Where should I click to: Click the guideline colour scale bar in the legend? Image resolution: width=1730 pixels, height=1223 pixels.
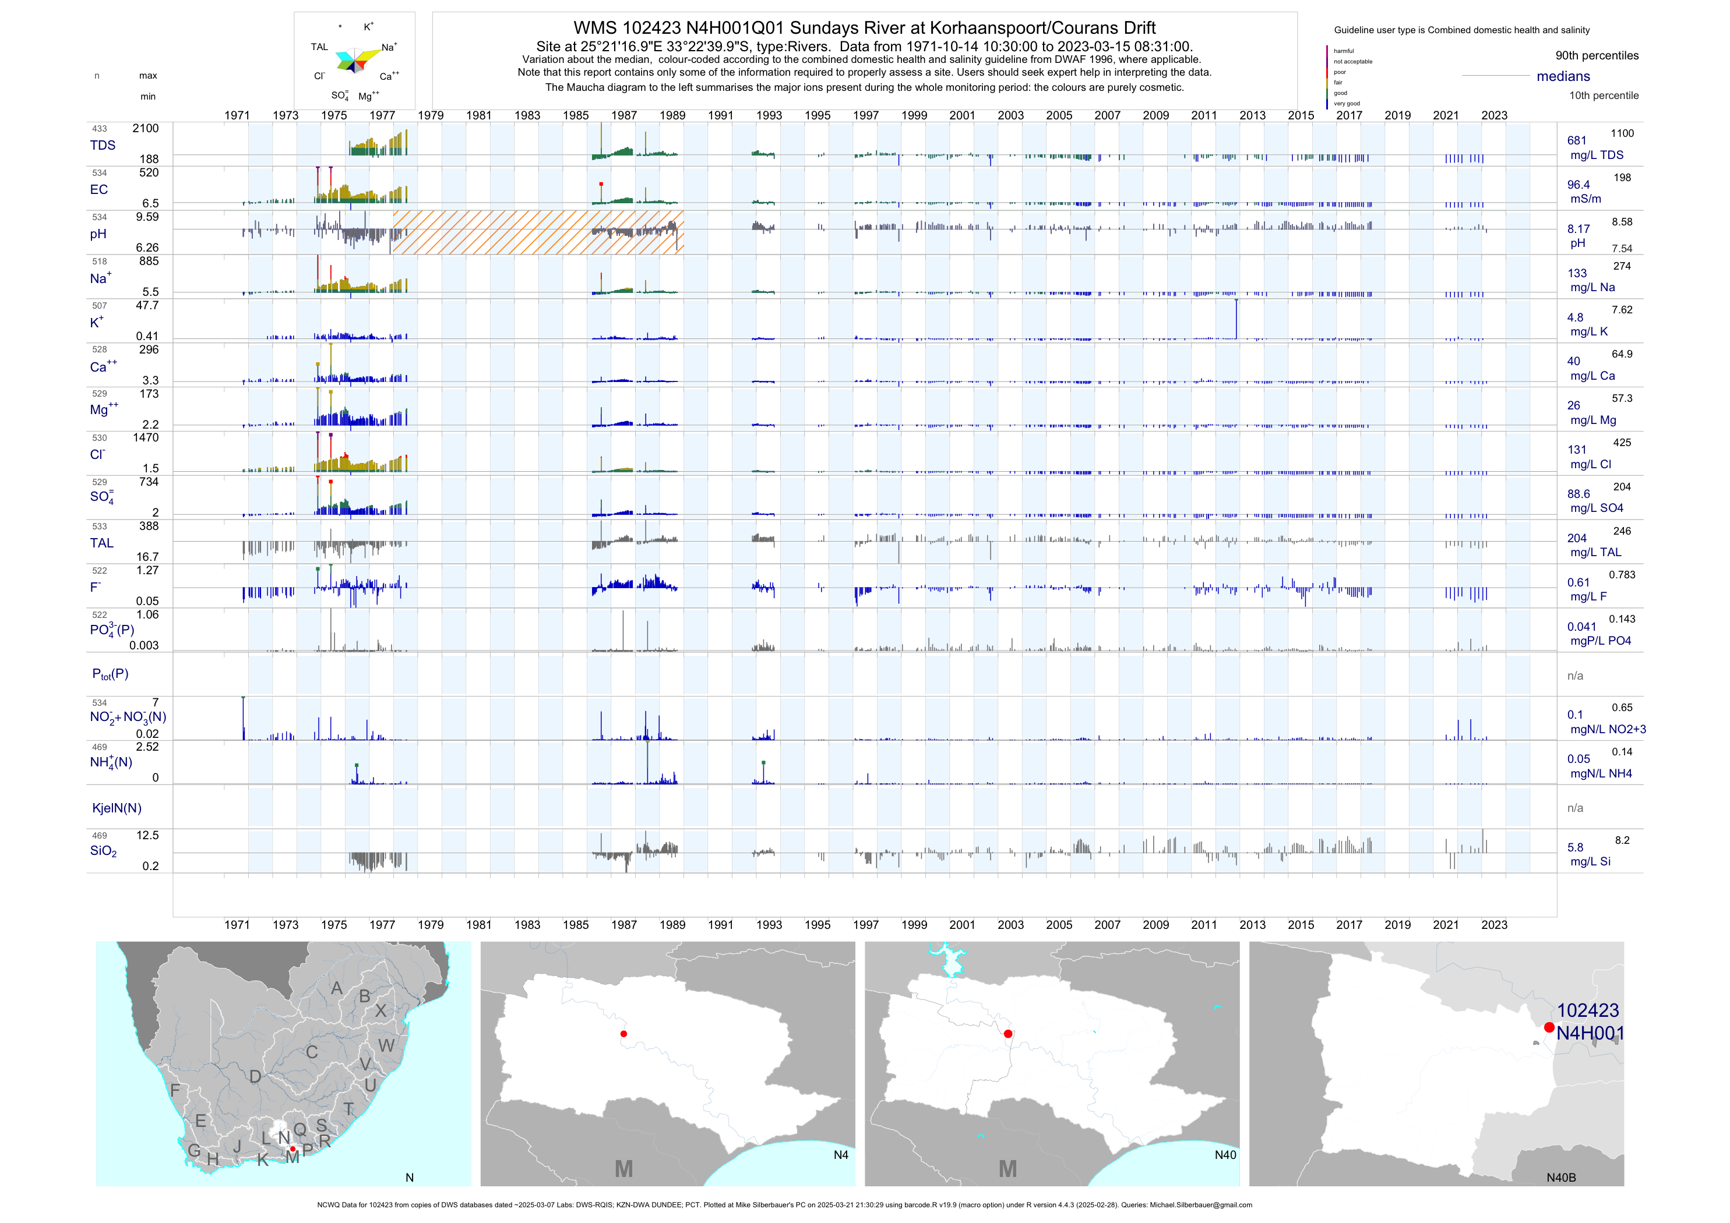1327,77
